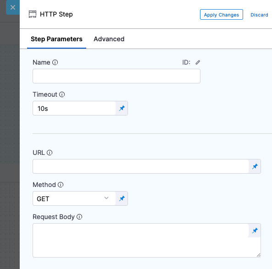Click the pin icon next to Method dropdown
Image resolution: width=272 pixels, height=269 pixels.
(x=122, y=198)
